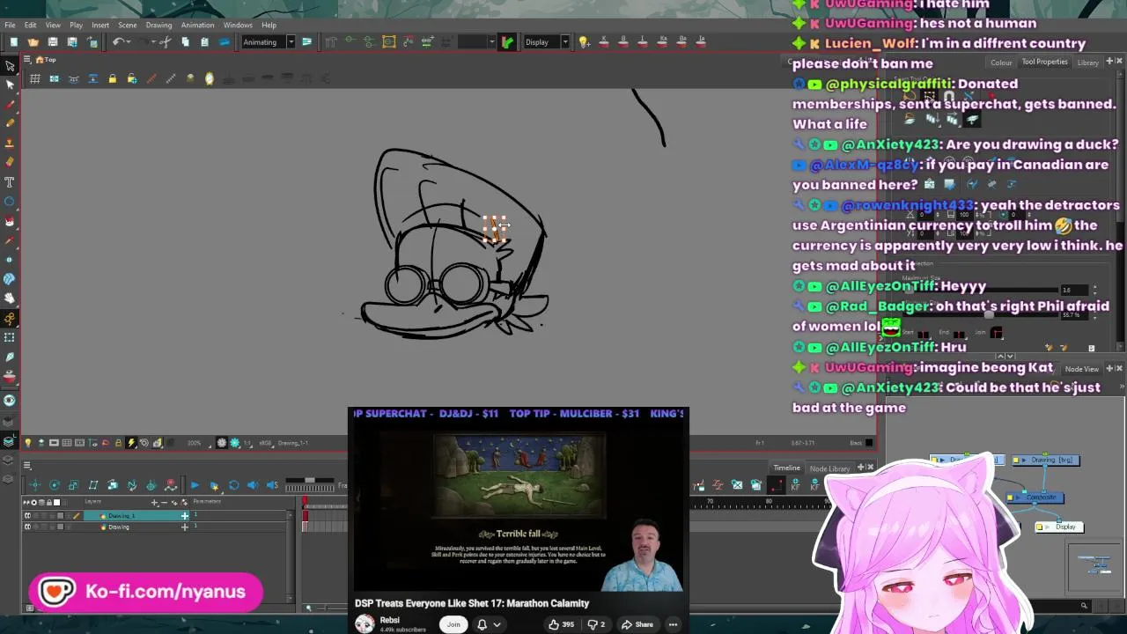Image resolution: width=1127 pixels, height=634 pixels.
Task: Click the Share button under the video
Action: (x=638, y=624)
